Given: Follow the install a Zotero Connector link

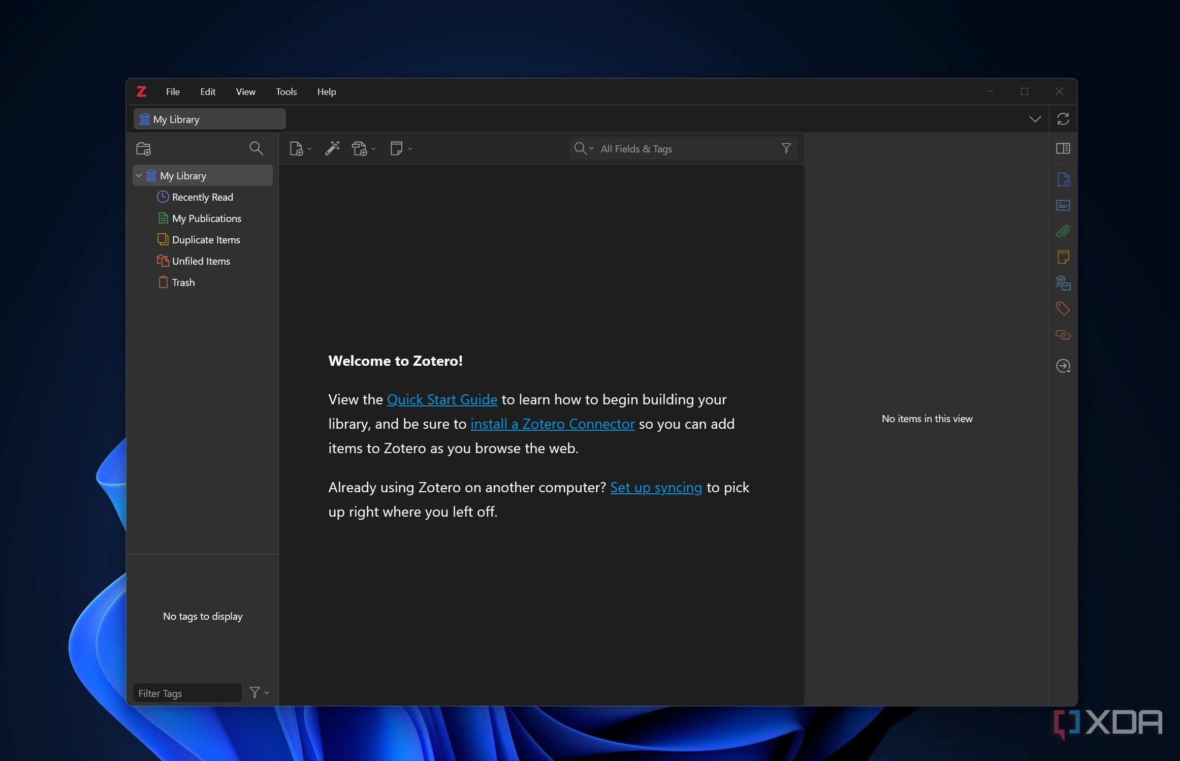Looking at the screenshot, I should [x=553, y=424].
